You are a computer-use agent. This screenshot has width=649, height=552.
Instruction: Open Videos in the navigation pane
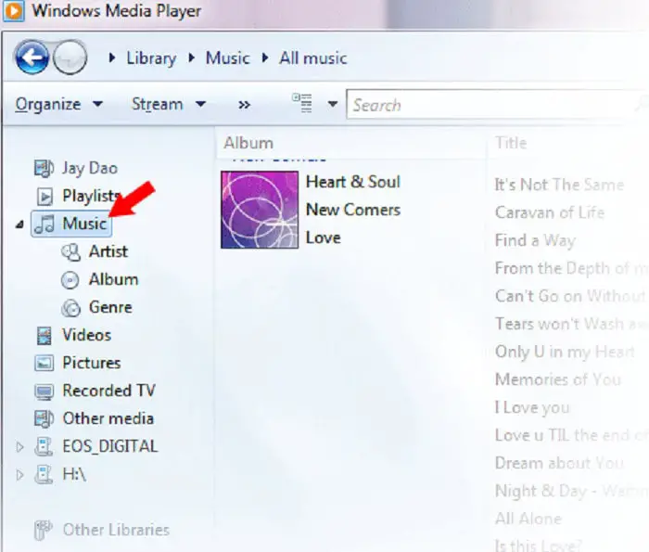[x=86, y=335]
